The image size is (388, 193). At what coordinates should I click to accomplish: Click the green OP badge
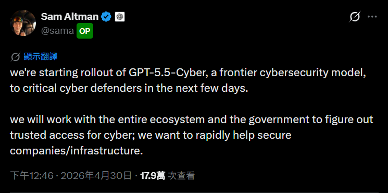[x=85, y=31]
